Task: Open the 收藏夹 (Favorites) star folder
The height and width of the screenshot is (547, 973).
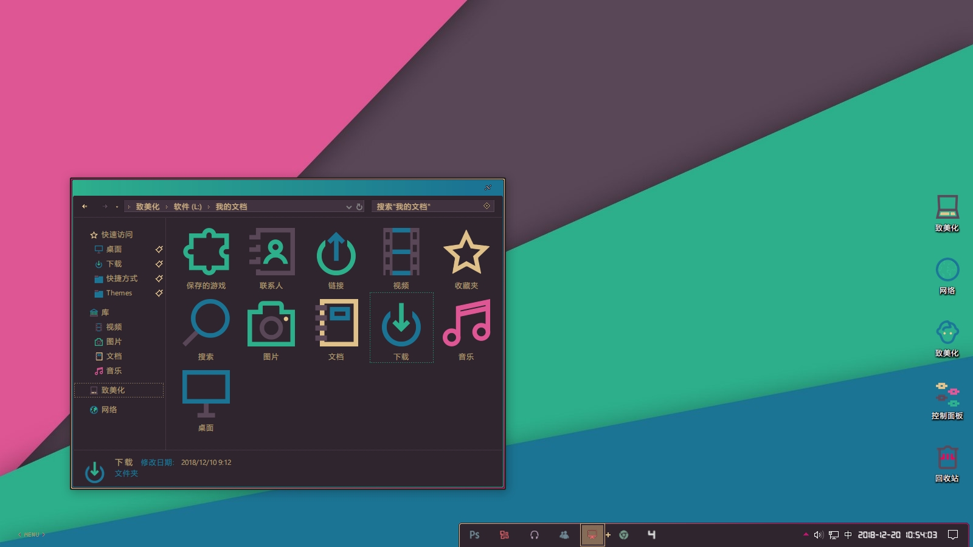Action: (x=466, y=253)
